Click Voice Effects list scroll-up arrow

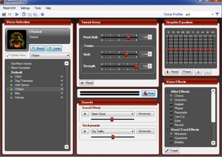tap(213, 91)
